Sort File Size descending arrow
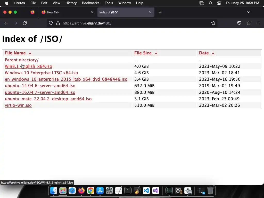264x198 pixels. 156,53
